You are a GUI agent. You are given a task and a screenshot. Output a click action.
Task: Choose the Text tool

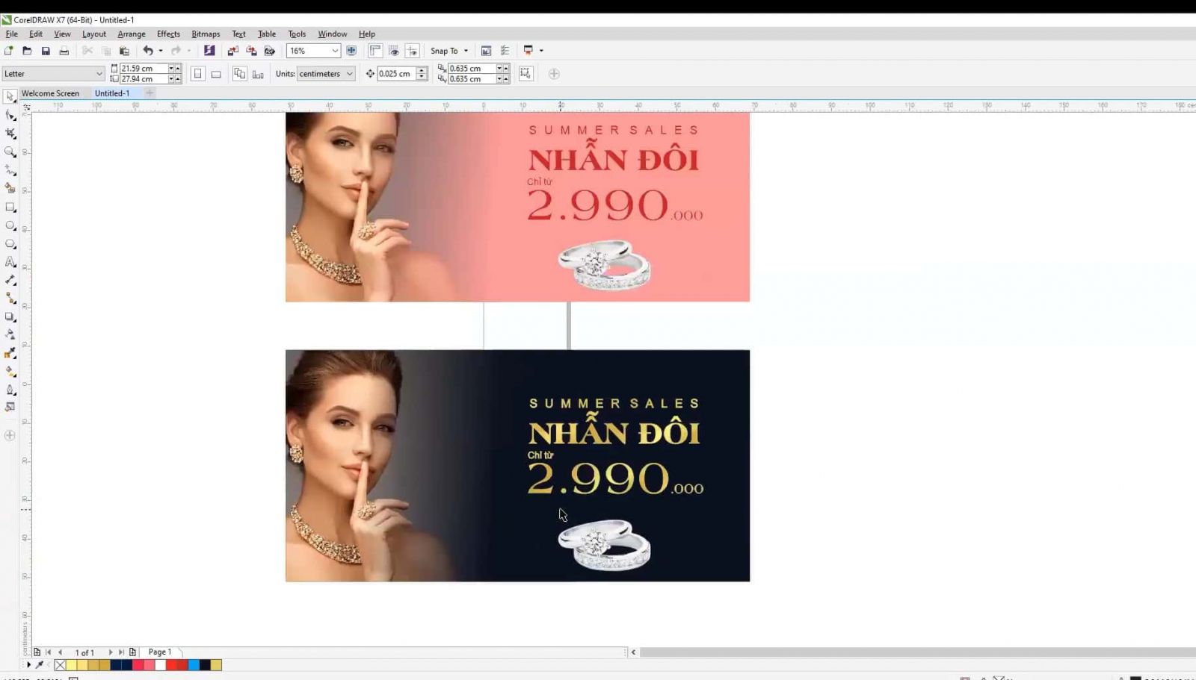coord(10,261)
